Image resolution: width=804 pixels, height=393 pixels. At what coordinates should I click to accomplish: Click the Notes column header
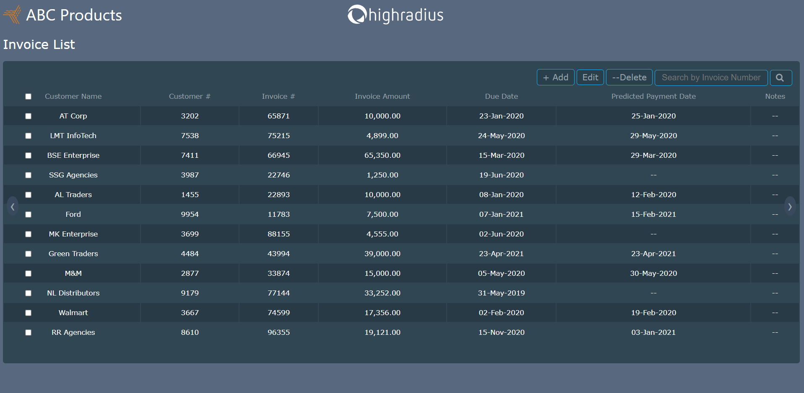(775, 96)
